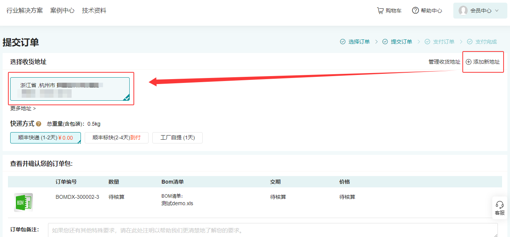Screen dimensions: 510x237
Task: Click the express method help question icon
Action: tap(39, 124)
